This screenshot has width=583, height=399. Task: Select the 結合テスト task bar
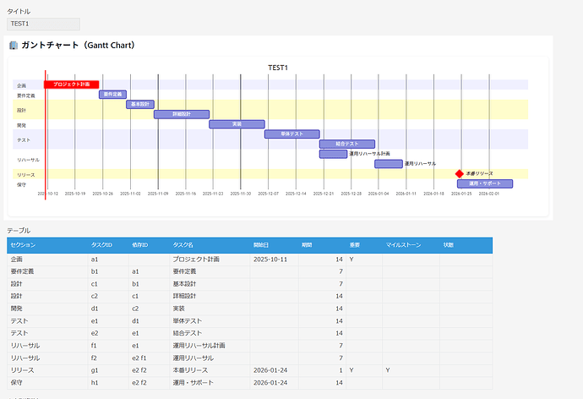(x=346, y=144)
